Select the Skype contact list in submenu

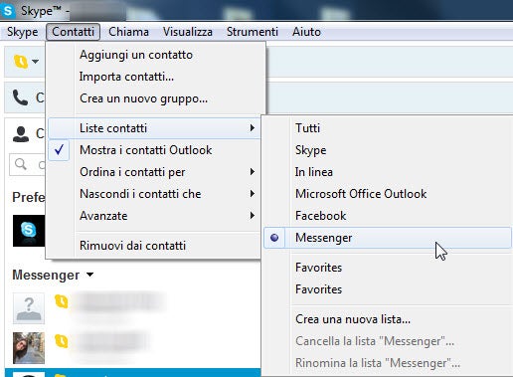point(388,150)
